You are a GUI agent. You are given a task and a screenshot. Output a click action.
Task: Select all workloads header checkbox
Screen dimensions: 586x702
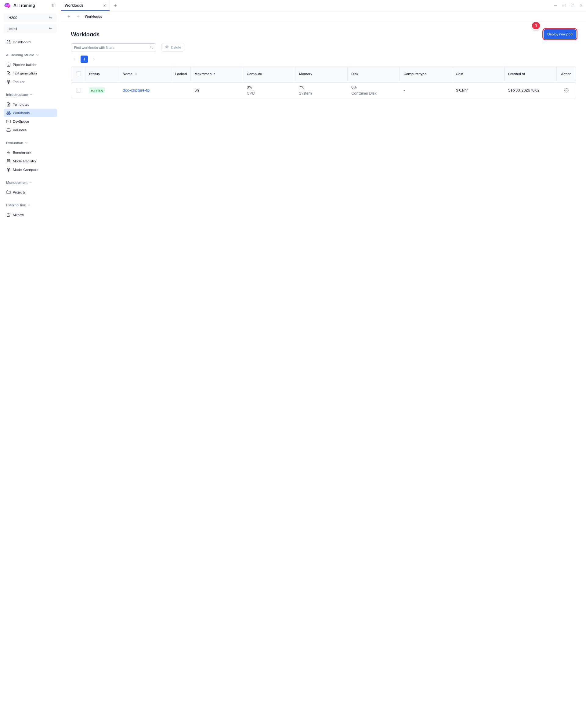[x=78, y=74]
